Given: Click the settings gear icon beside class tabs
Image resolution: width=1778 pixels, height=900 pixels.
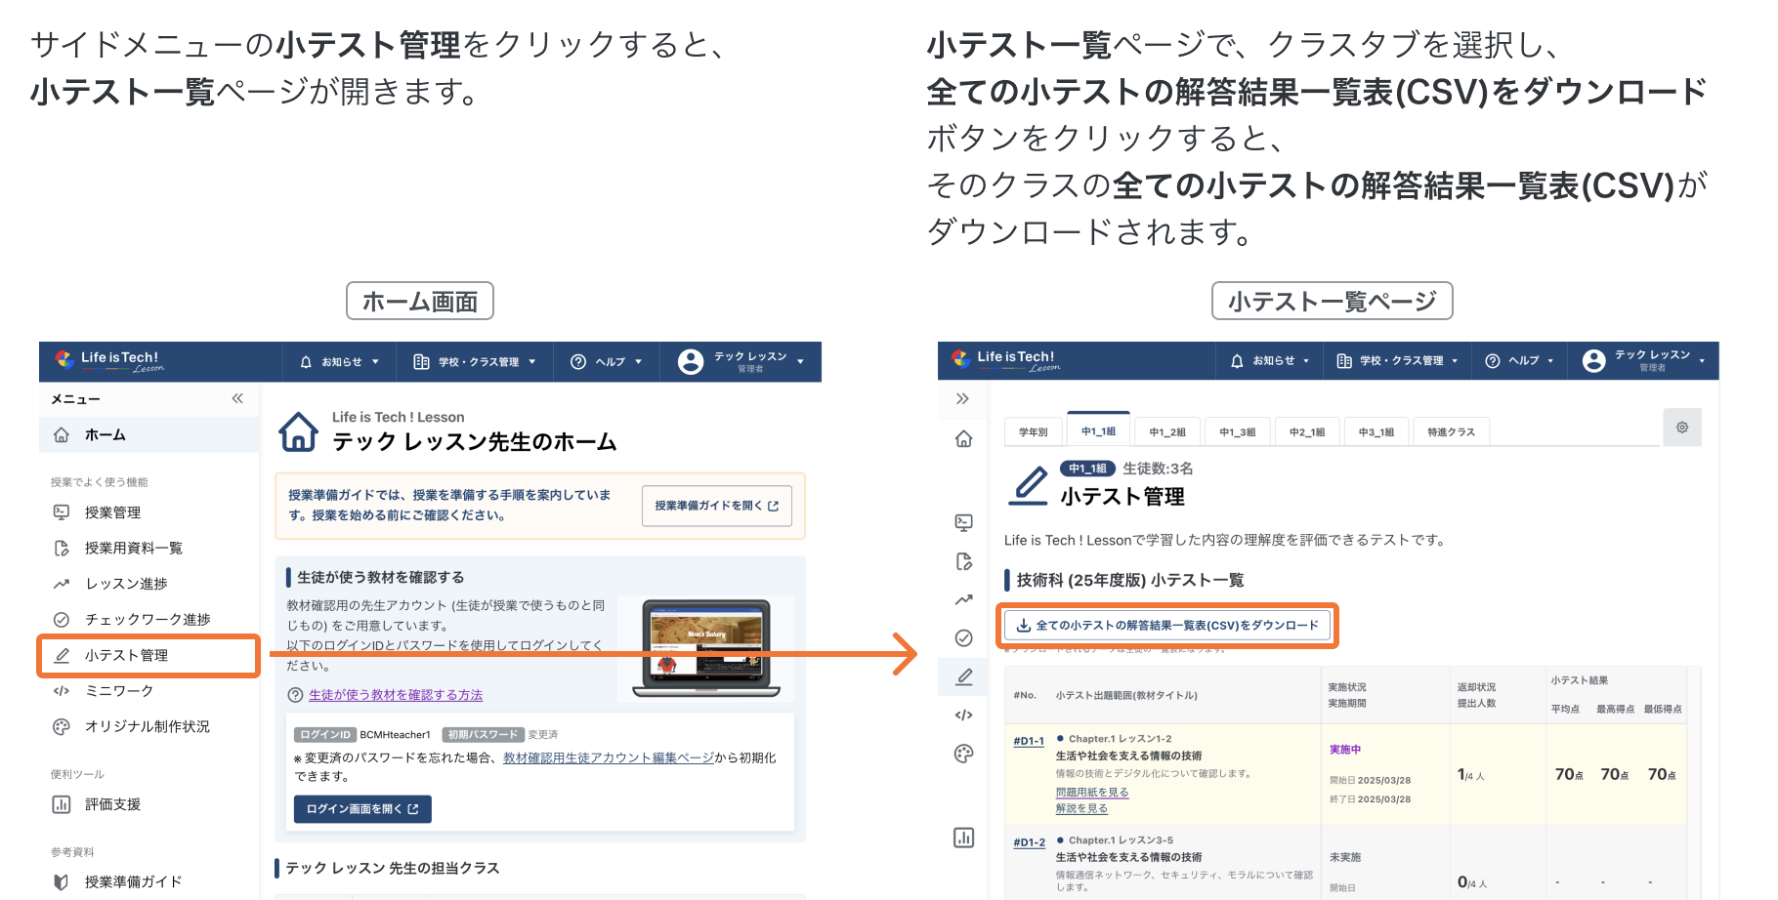Looking at the screenshot, I should [x=1681, y=428].
